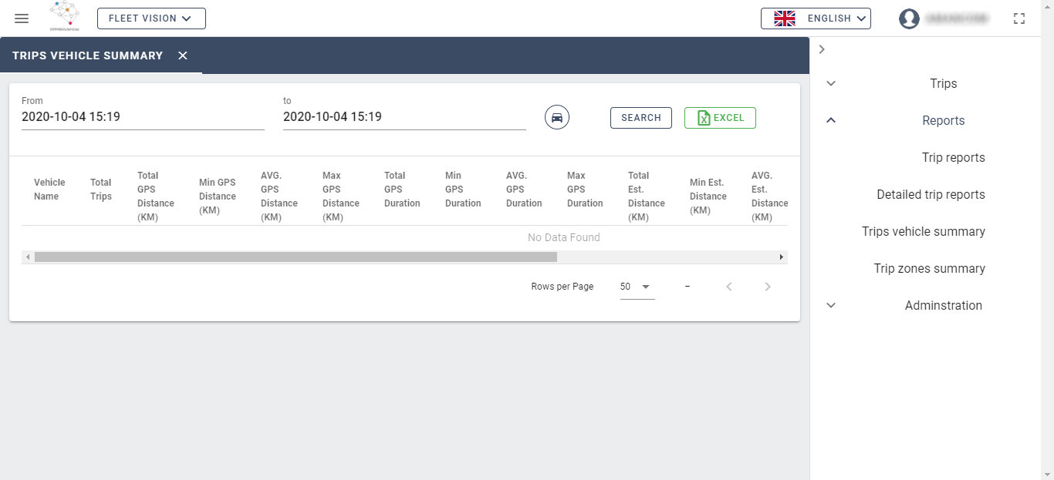This screenshot has width=1054, height=480.
Task: Click Max GPS Distance (KM) header
Action: 340,196
